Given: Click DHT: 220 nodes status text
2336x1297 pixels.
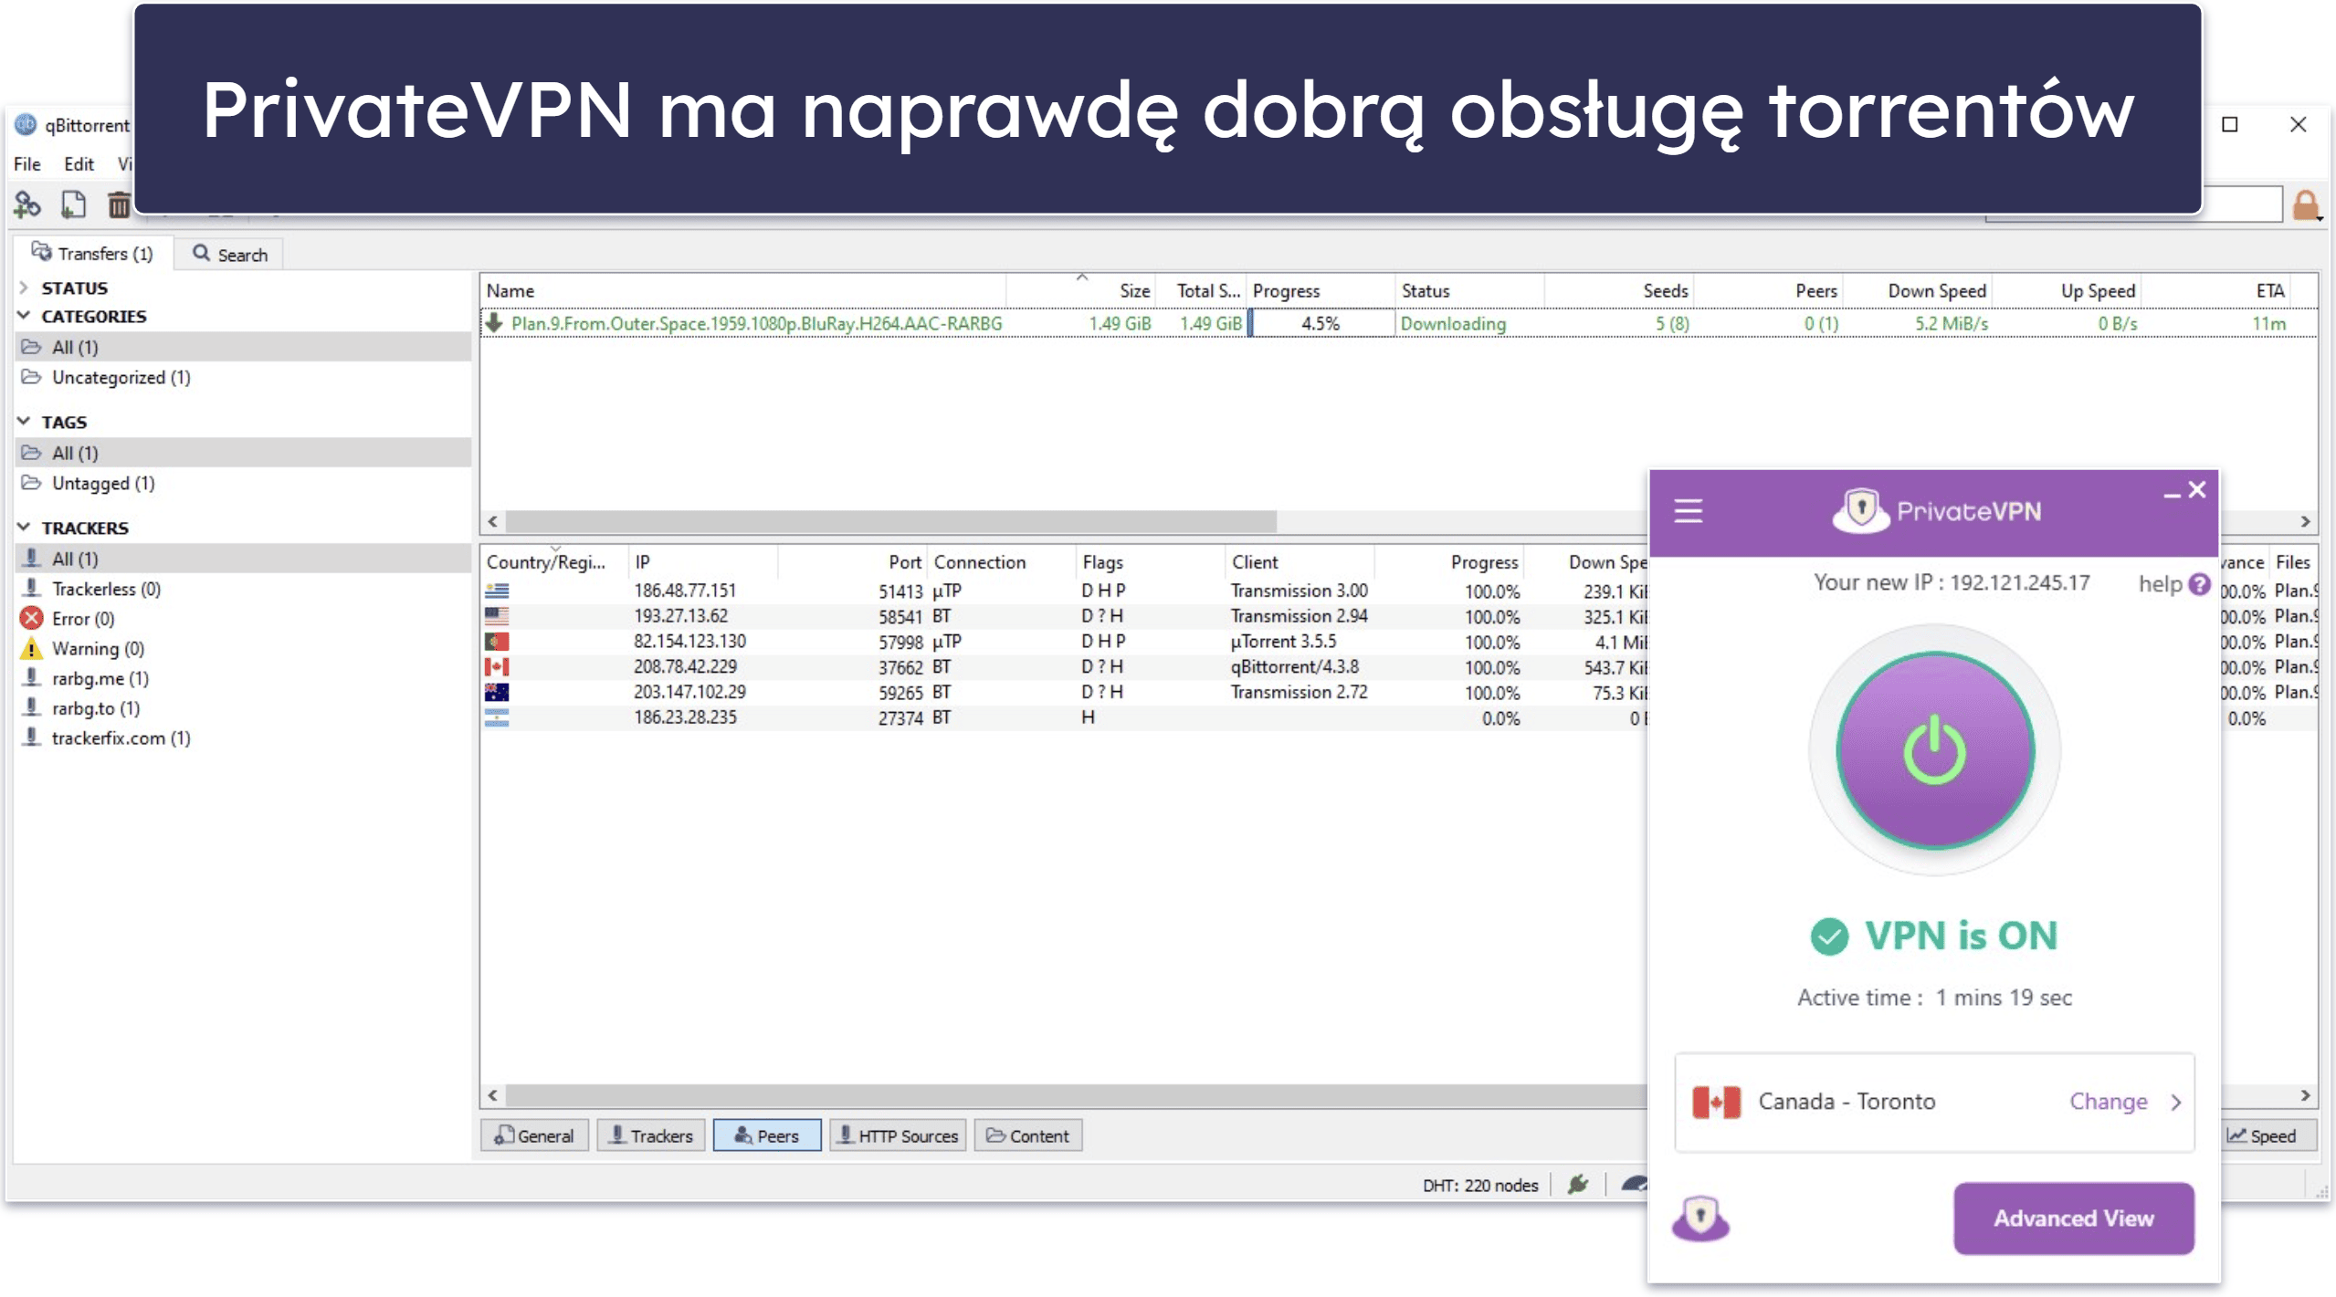Looking at the screenshot, I should (1479, 1186).
